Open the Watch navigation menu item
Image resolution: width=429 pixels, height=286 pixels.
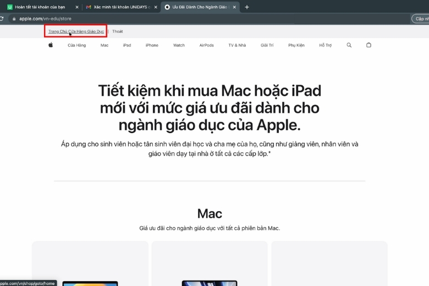(179, 45)
